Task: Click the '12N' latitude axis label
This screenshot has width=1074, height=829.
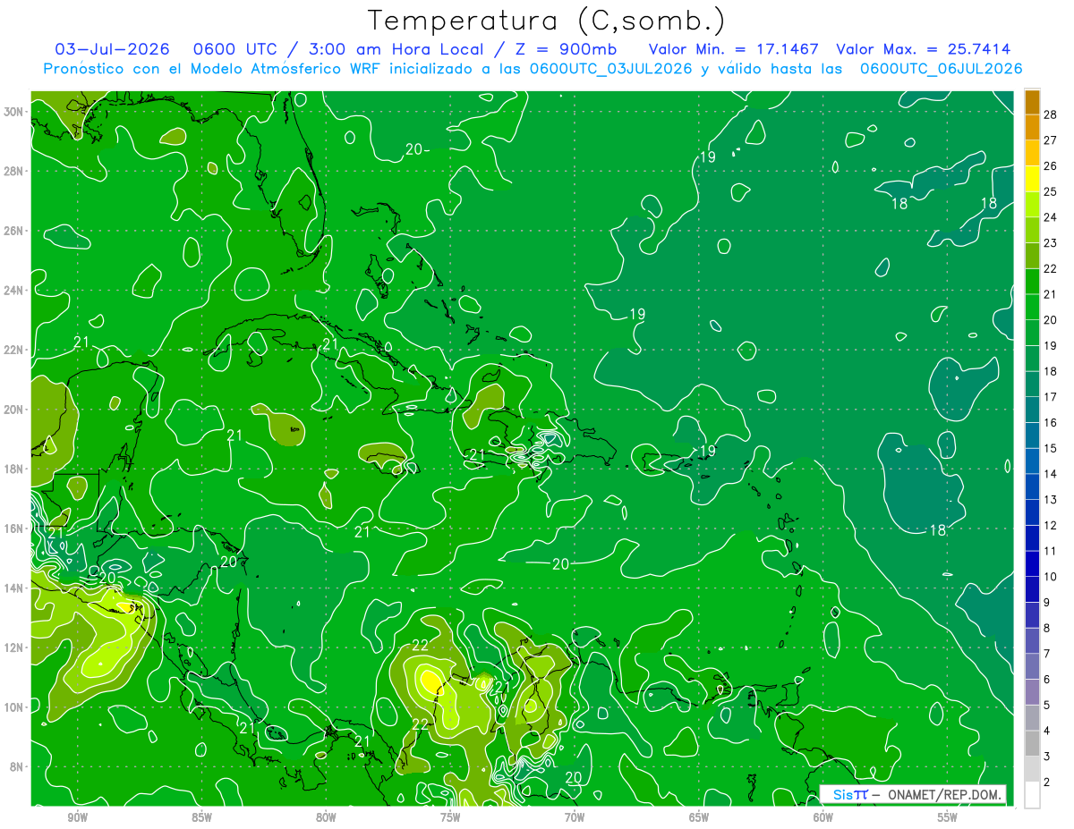Action: 14,647
